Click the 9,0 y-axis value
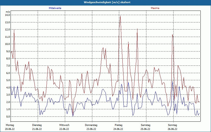 (8, 51)
